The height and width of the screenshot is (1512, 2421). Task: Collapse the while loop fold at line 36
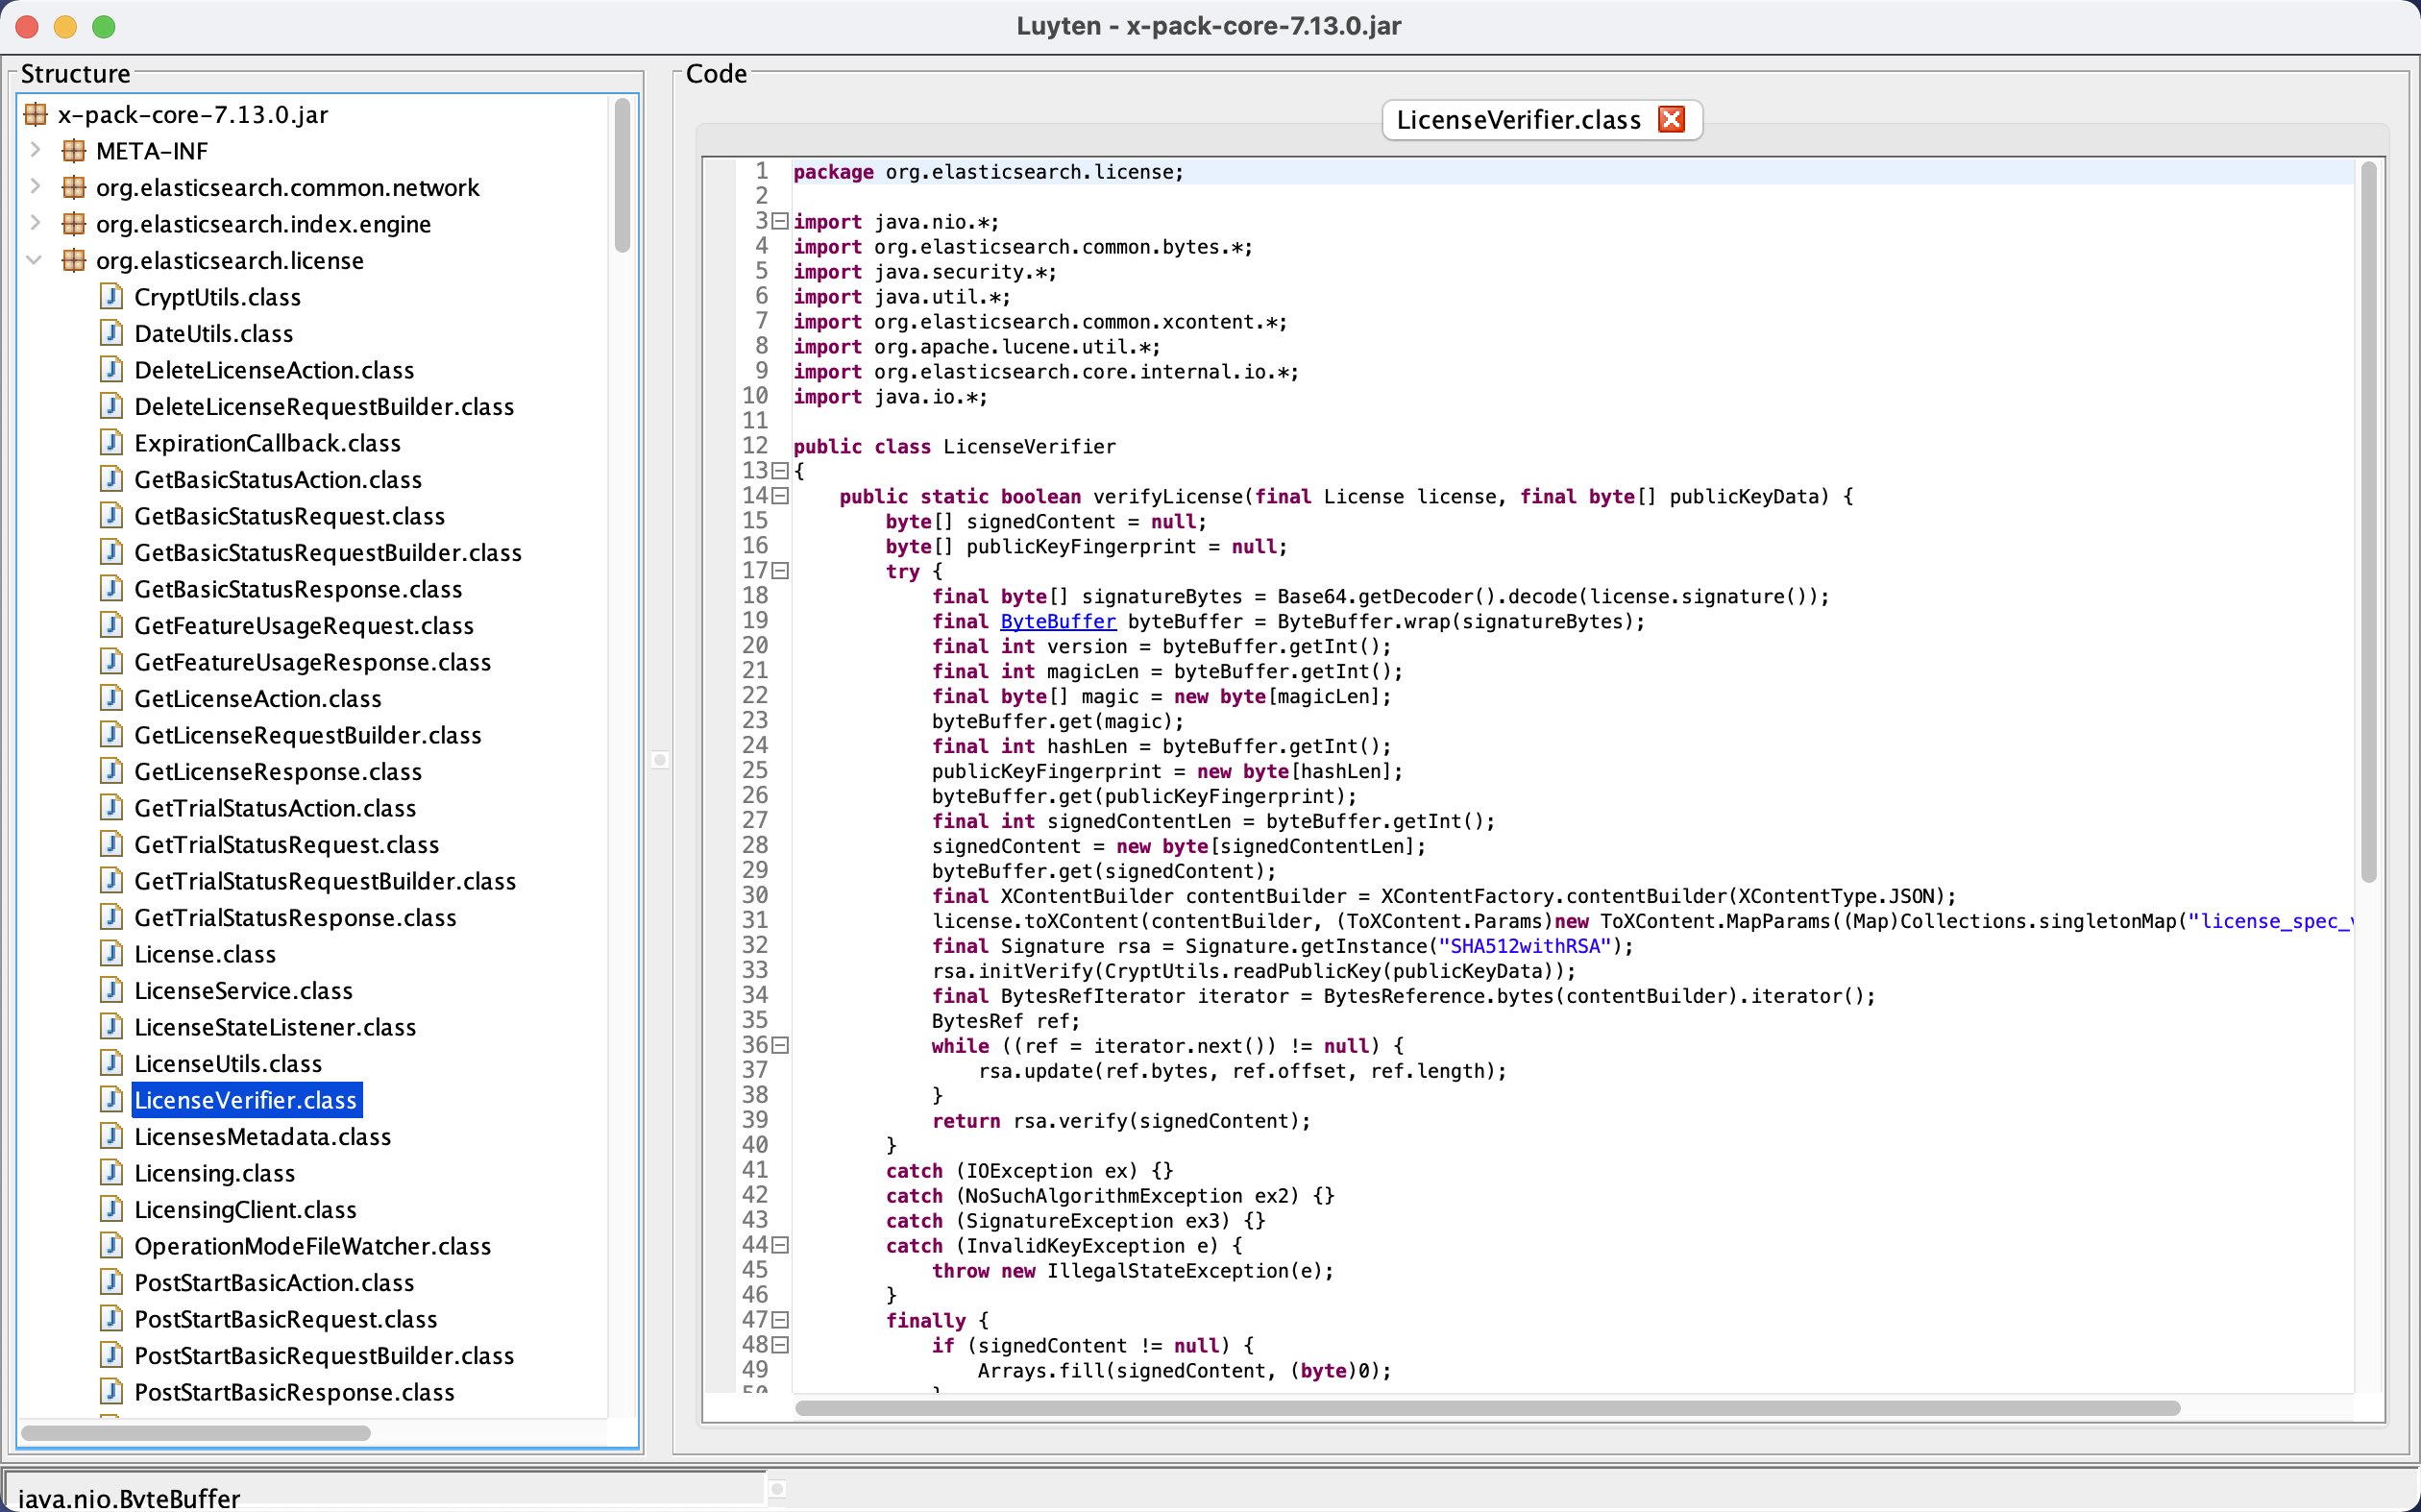[780, 1045]
